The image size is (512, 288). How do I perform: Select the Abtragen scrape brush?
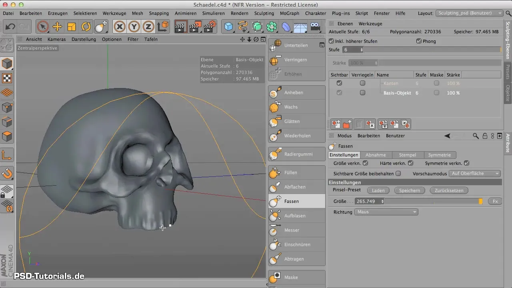click(x=296, y=259)
